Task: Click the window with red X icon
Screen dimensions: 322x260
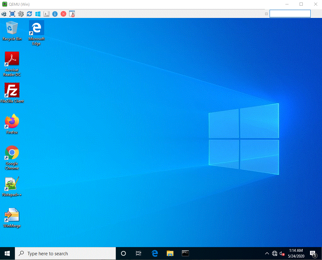Action: (72, 14)
